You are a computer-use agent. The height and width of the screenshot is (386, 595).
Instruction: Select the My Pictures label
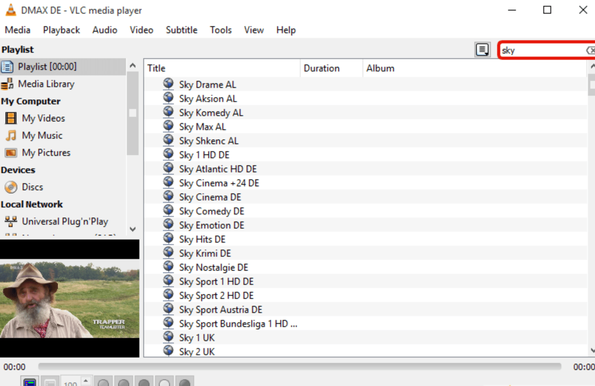pyautogui.click(x=46, y=153)
